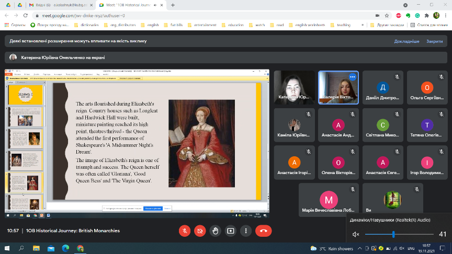Click Данііл Дмитро's participant tile
The image size is (452, 254).
382,88
